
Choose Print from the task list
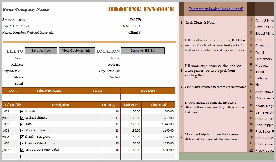pos(259,40)
